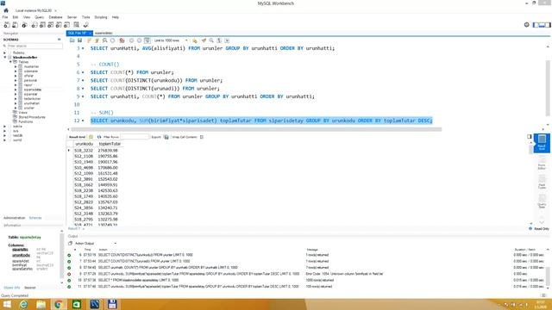Viewport: 552px width, 310px height.
Task: Toggle the result side panel visibility icon
Action: coord(529,136)
